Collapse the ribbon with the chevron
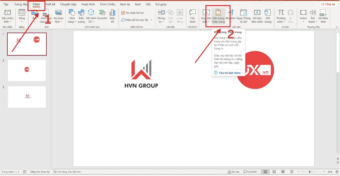 pyautogui.click(x=337, y=27)
